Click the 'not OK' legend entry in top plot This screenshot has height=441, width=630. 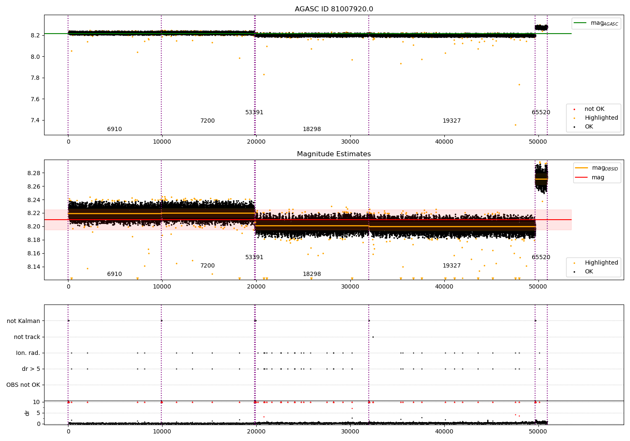pos(594,109)
